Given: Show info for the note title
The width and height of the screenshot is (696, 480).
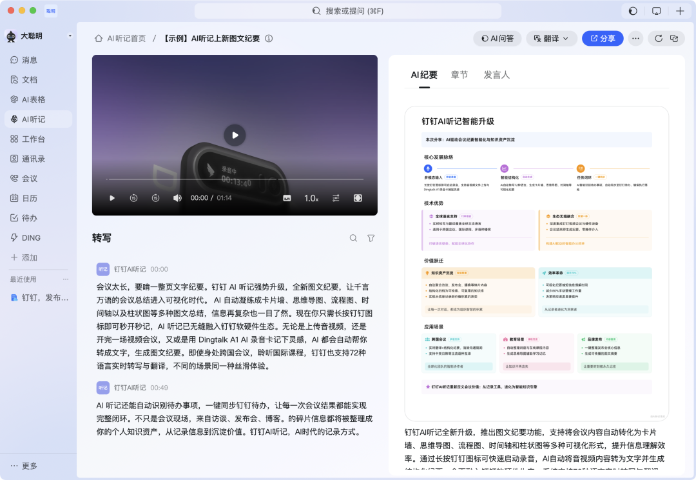Looking at the screenshot, I should pos(269,39).
